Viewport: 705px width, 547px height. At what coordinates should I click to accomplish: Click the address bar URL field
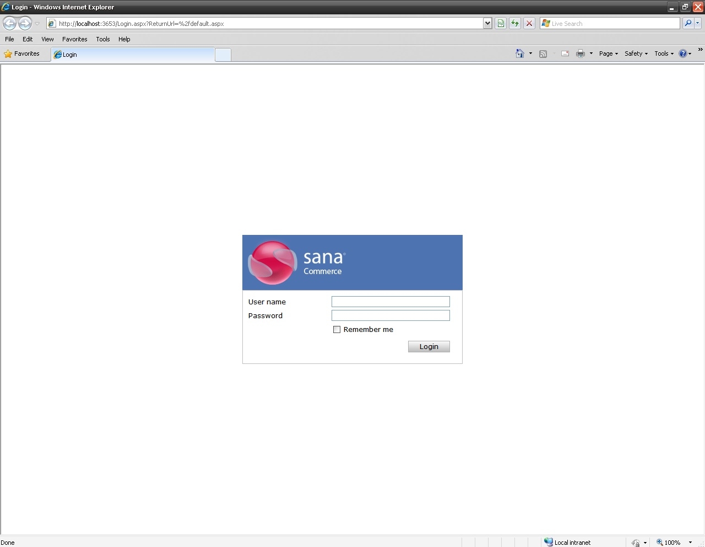tap(264, 23)
